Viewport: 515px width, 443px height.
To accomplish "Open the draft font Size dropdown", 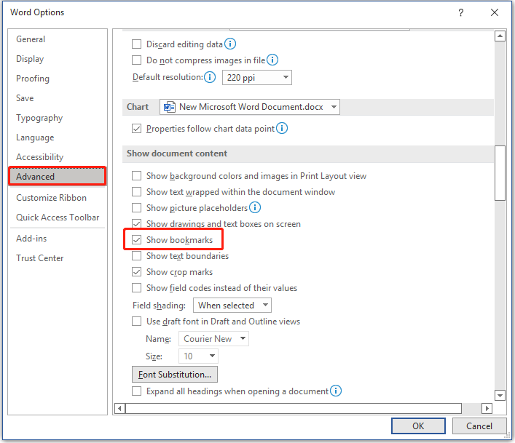I will 198,356.
